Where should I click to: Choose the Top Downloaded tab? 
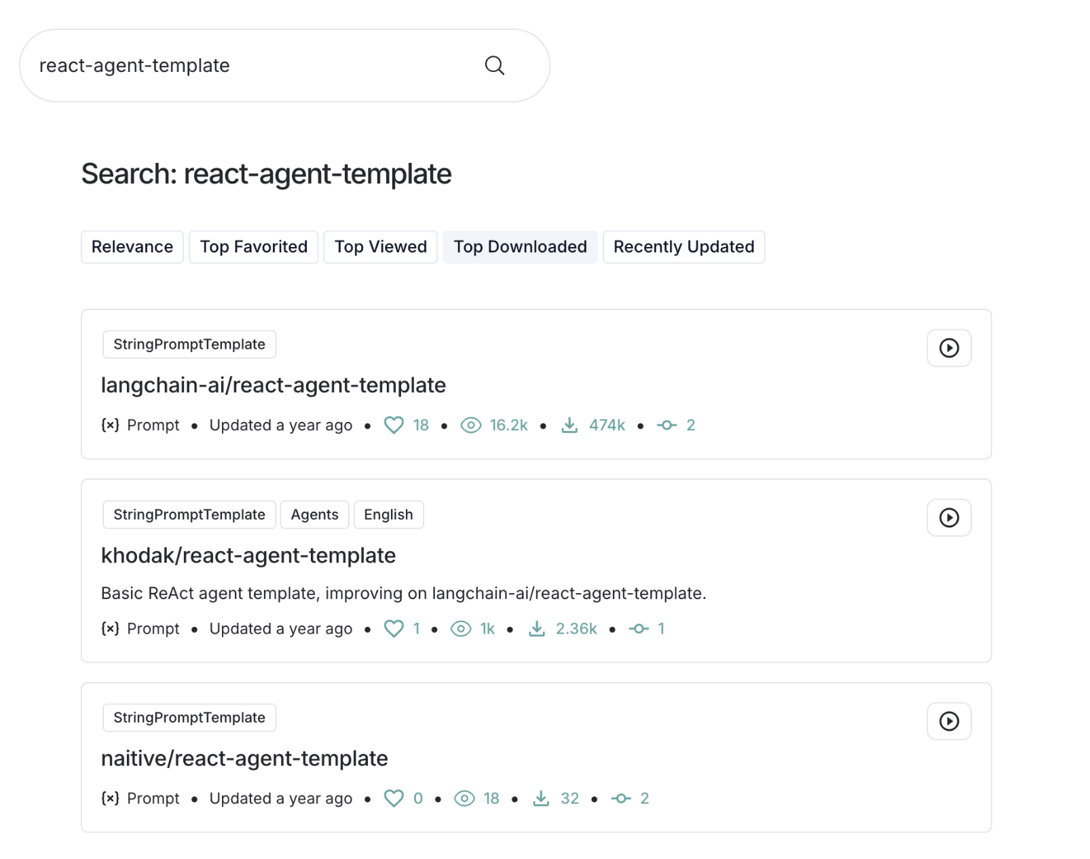[x=521, y=247]
